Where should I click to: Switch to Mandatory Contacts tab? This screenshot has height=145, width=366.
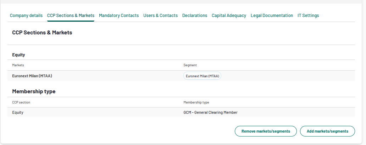(119, 15)
